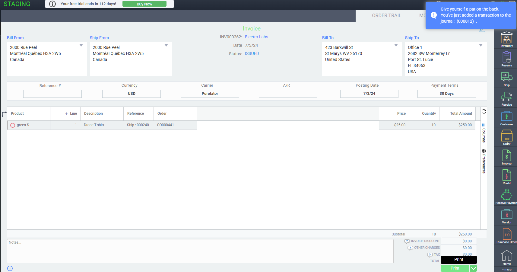The image size is (517, 272).
Task: Open the Receive Payment piggy bank icon
Action: [x=506, y=197]
